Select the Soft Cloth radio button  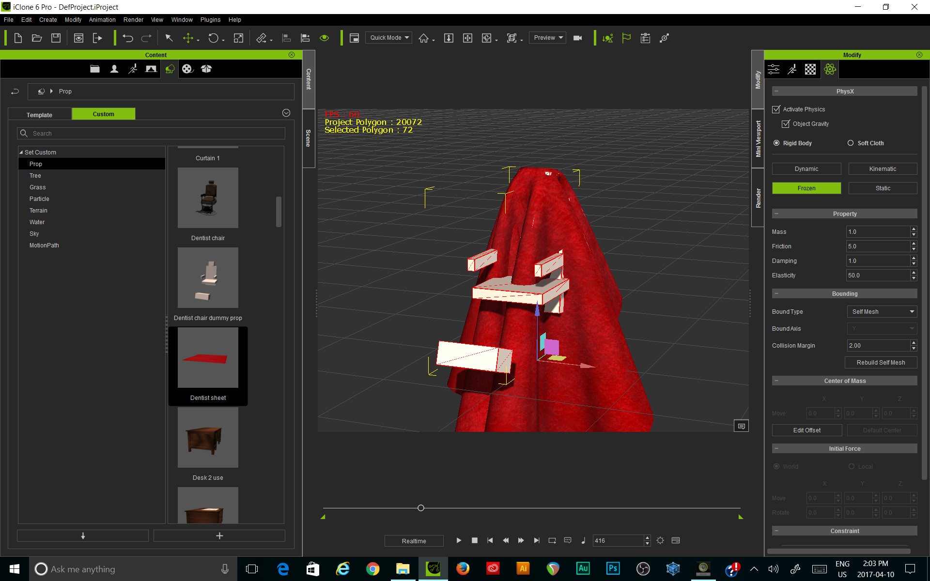(851, 143)
